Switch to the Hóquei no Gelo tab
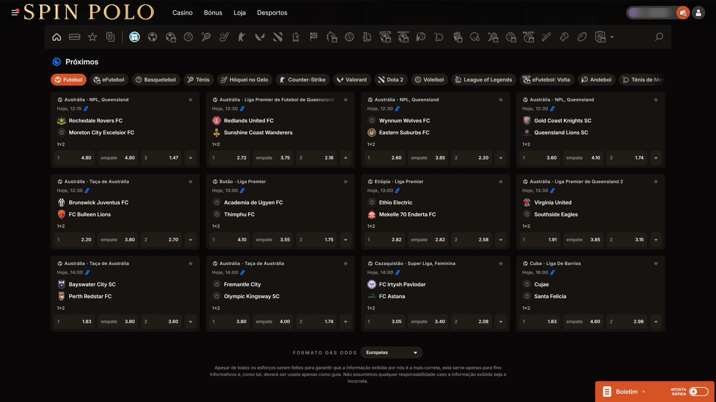 (x=245, y=80)
